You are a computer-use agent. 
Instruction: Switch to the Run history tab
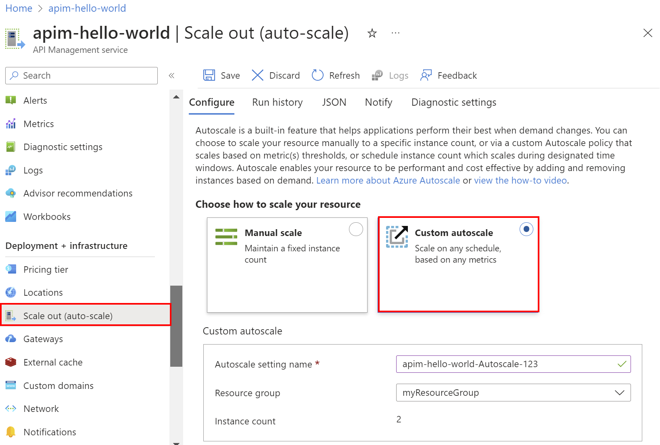[277, 102]
